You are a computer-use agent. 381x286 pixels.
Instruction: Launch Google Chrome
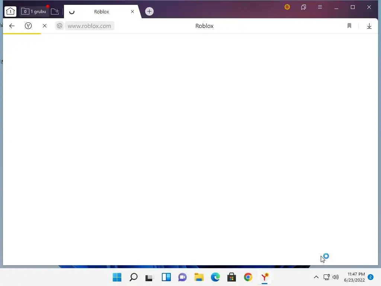(248, 277)
